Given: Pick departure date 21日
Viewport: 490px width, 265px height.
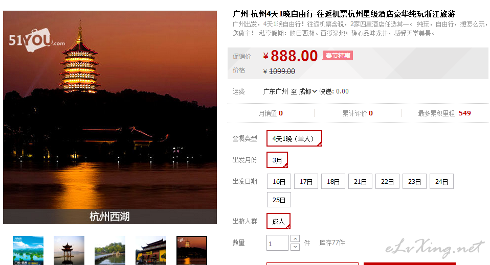Looking at the screenshot, I should pos(360,181).
